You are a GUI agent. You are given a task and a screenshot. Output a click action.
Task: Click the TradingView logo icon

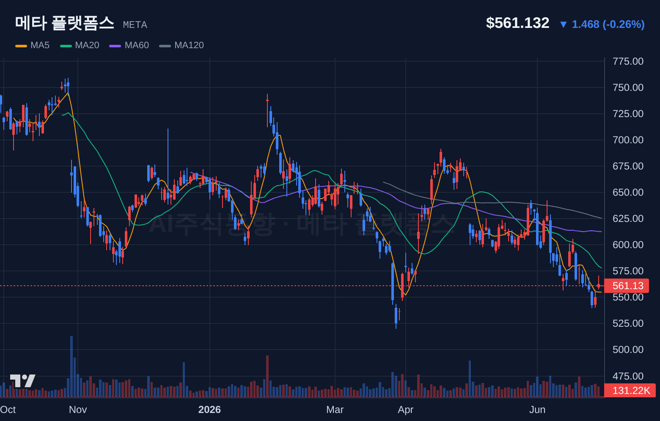click(23, 381)
